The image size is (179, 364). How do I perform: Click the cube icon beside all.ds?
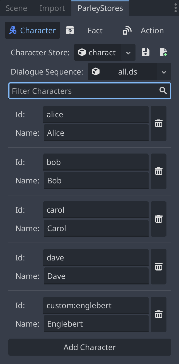tap(96, 71)
